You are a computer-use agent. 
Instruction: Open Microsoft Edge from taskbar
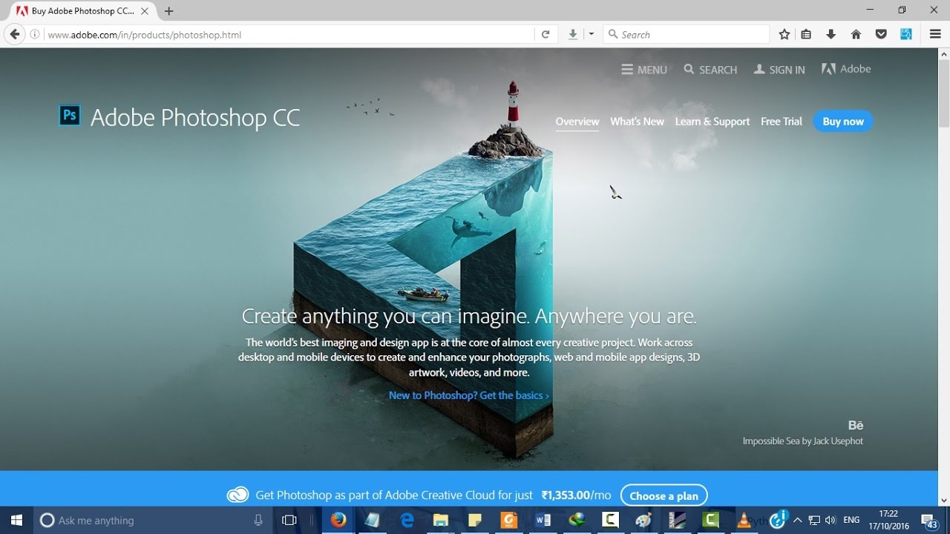click(x=407, y=520)
